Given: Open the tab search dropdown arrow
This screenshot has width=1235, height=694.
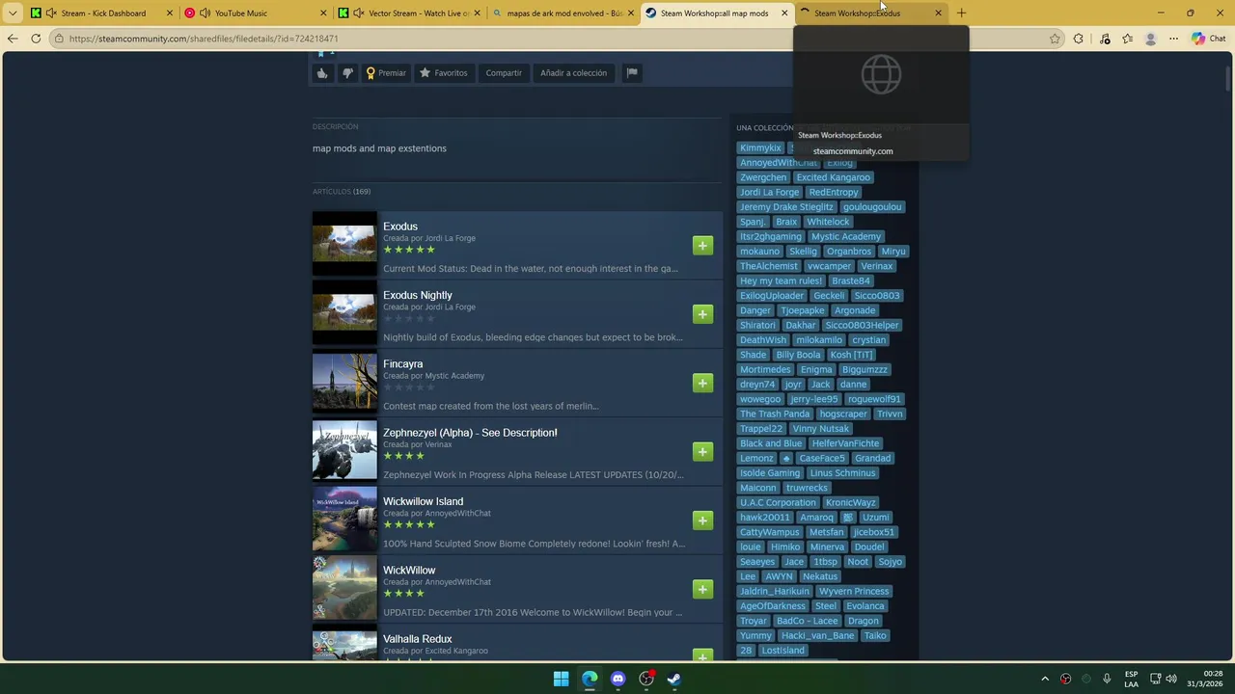Looking at the screenshot, I should [13, 13].
